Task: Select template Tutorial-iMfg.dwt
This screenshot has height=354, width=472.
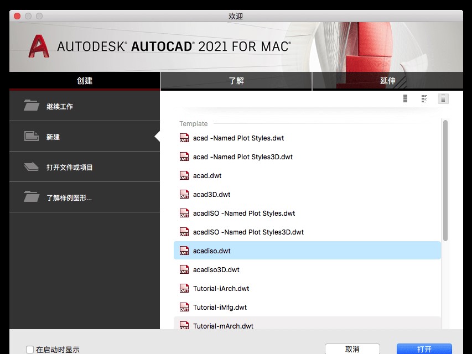Action: pyautogui.click(x=307, y=308)
